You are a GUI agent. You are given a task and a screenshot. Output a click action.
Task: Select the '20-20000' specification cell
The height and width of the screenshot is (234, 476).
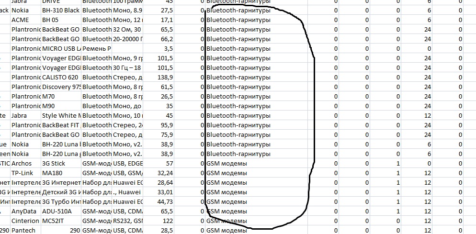coord(127,39)
